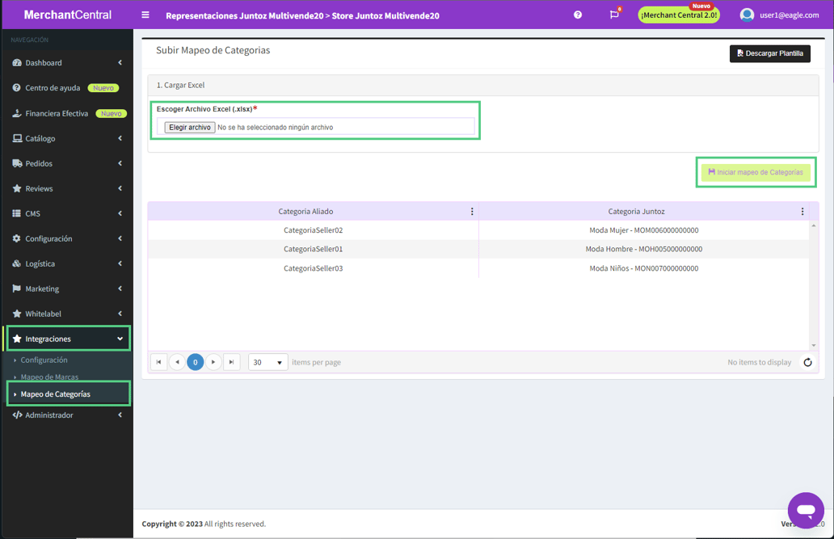Select current page number 0 indicator
This screenshot has width=834, height=539.
pyautogui.click(x=196, y=362)
